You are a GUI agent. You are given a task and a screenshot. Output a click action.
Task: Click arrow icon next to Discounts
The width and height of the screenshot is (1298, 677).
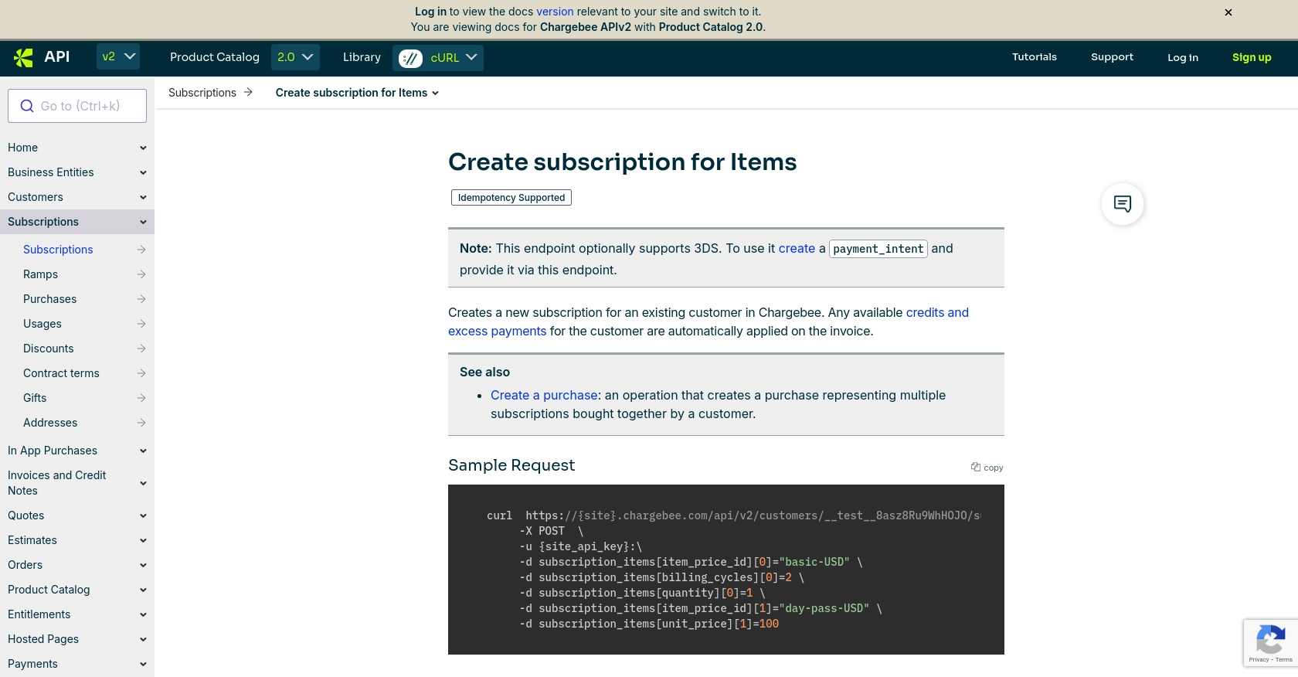click(141, 349)
